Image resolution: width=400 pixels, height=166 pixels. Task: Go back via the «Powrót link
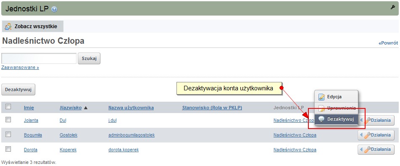click(x=388, y=43)
